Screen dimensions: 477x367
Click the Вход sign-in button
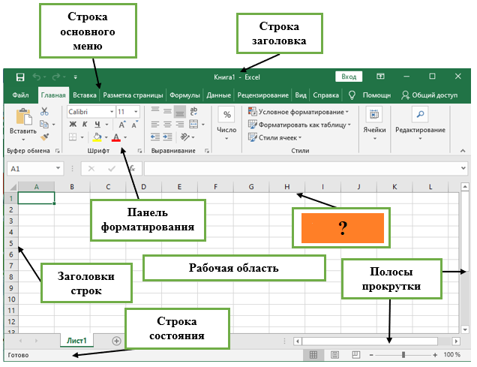click(x=349, y=77)
